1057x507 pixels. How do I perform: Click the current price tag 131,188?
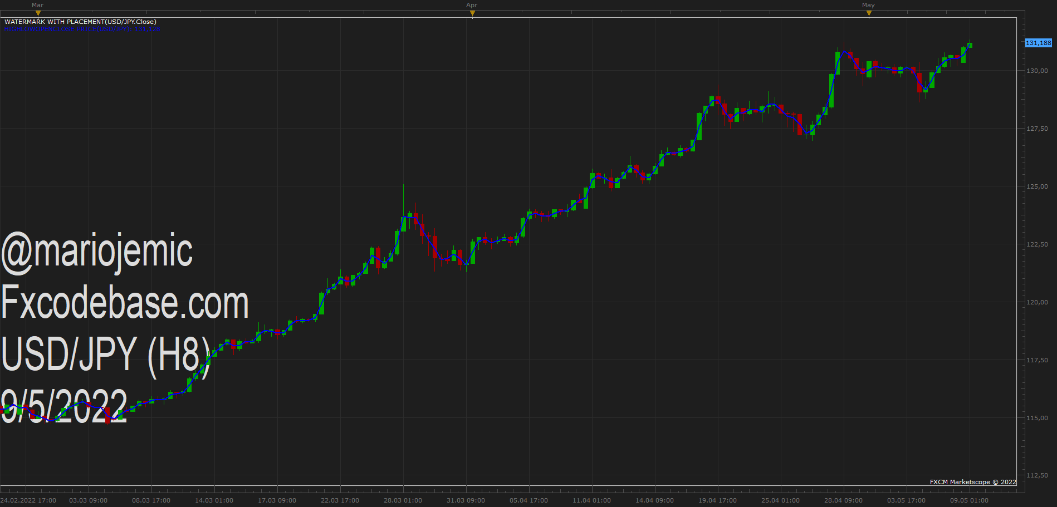click(1039, 43)
